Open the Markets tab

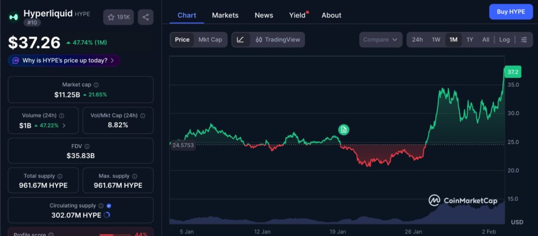225,15
